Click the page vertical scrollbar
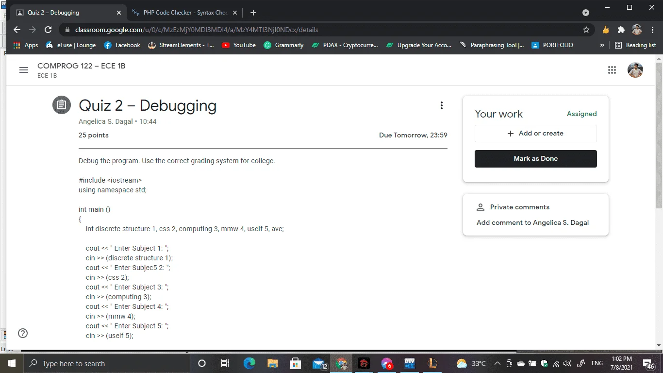The image size is (663, 373). tap(659, 136)
